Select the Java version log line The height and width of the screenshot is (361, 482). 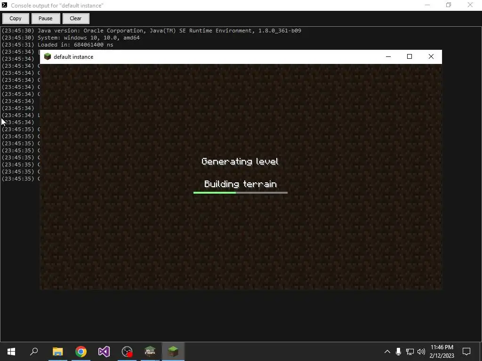click(151, 31)
